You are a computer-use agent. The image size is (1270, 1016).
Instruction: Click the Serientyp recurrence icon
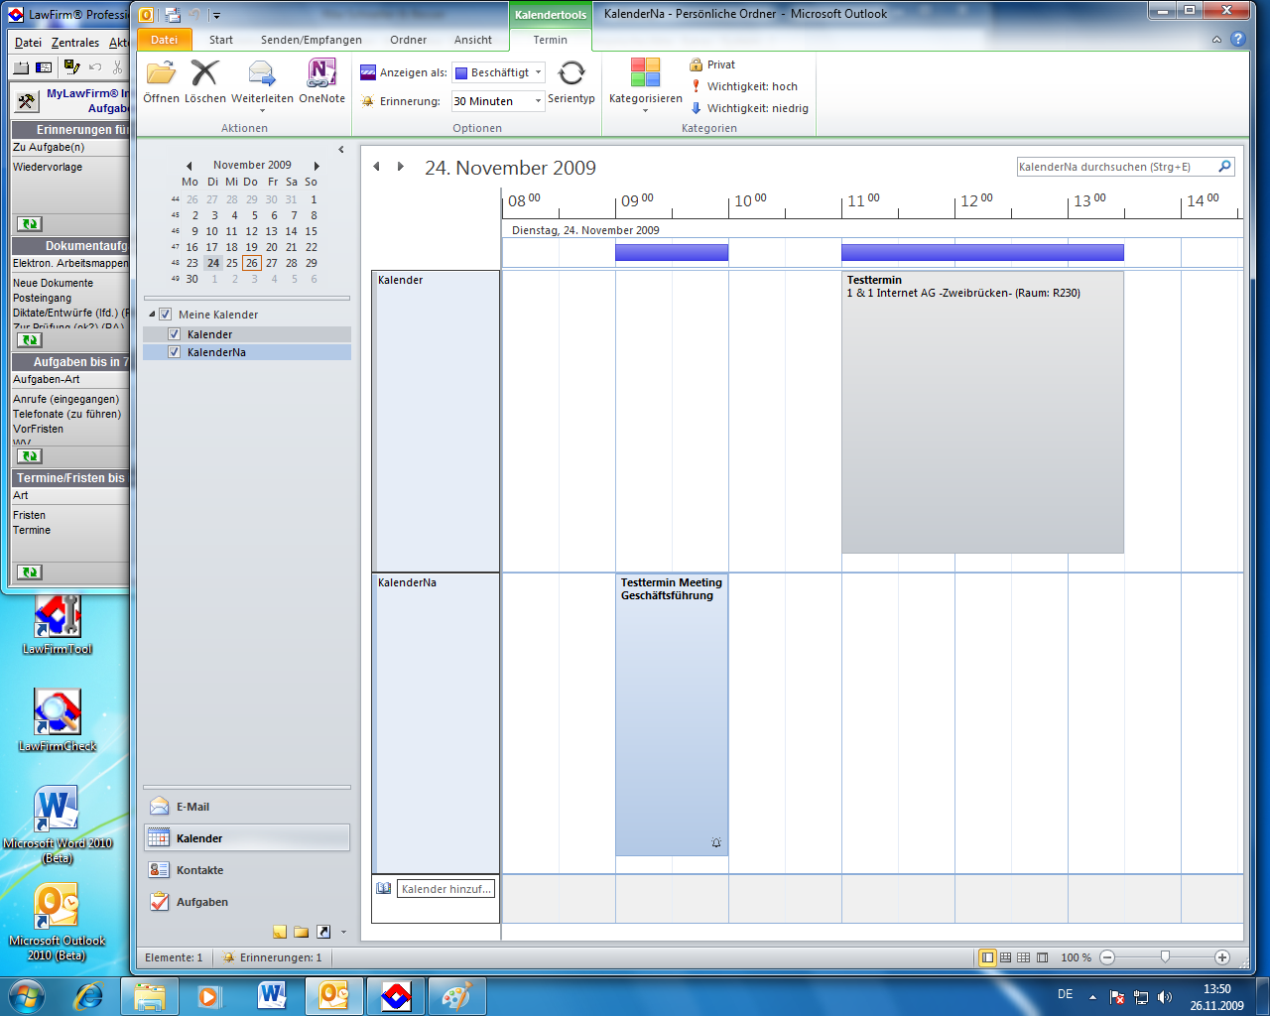(571, 74)
